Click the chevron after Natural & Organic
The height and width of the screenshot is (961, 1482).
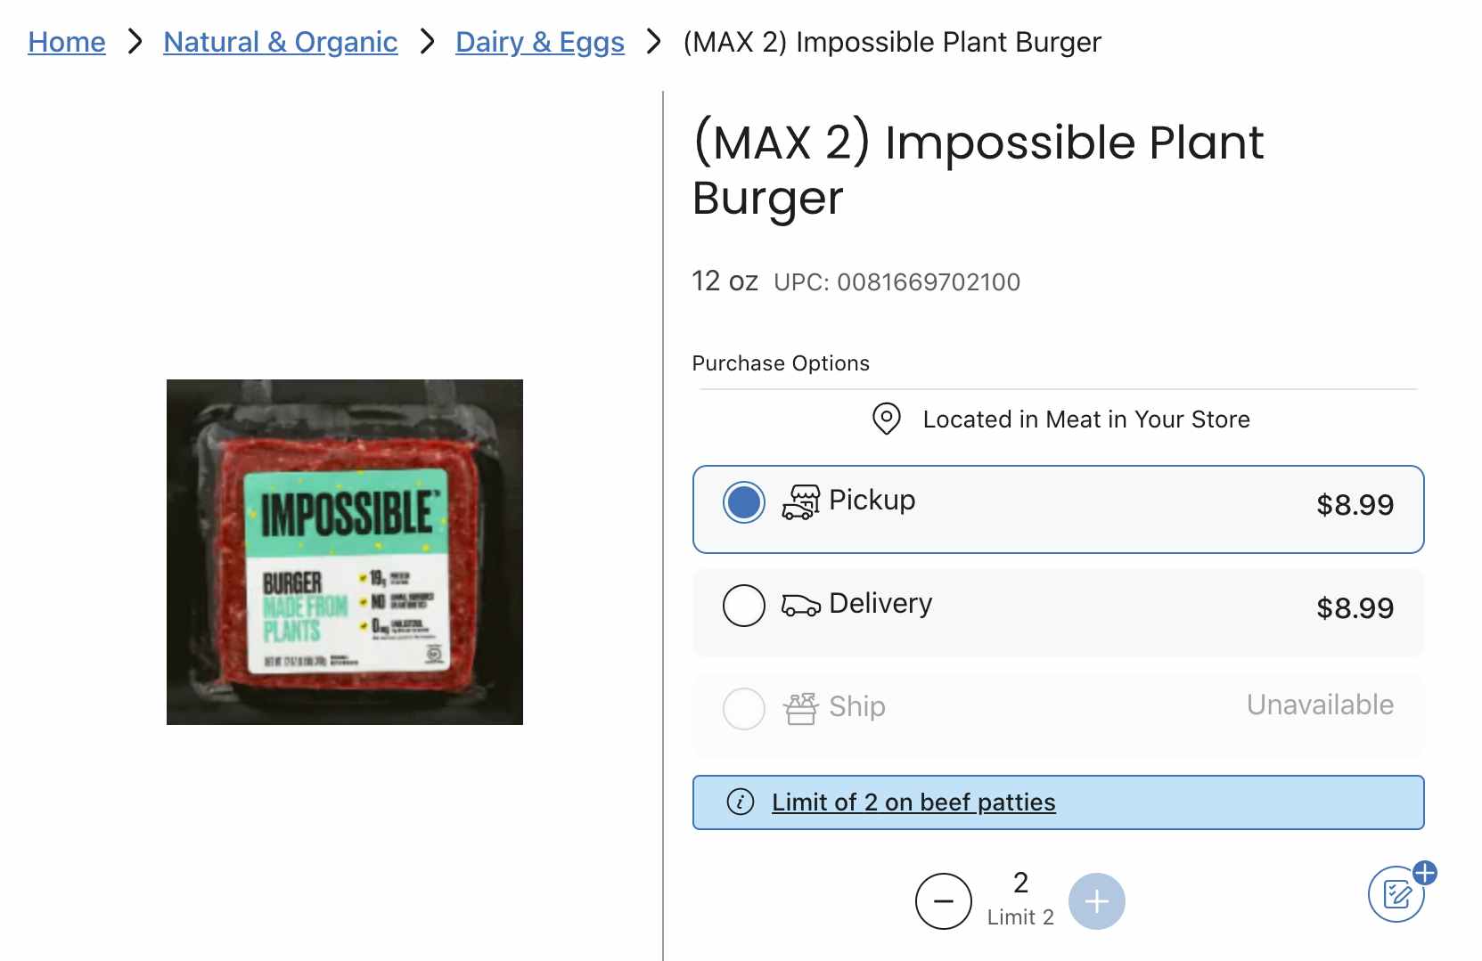[x=427, y=41]
